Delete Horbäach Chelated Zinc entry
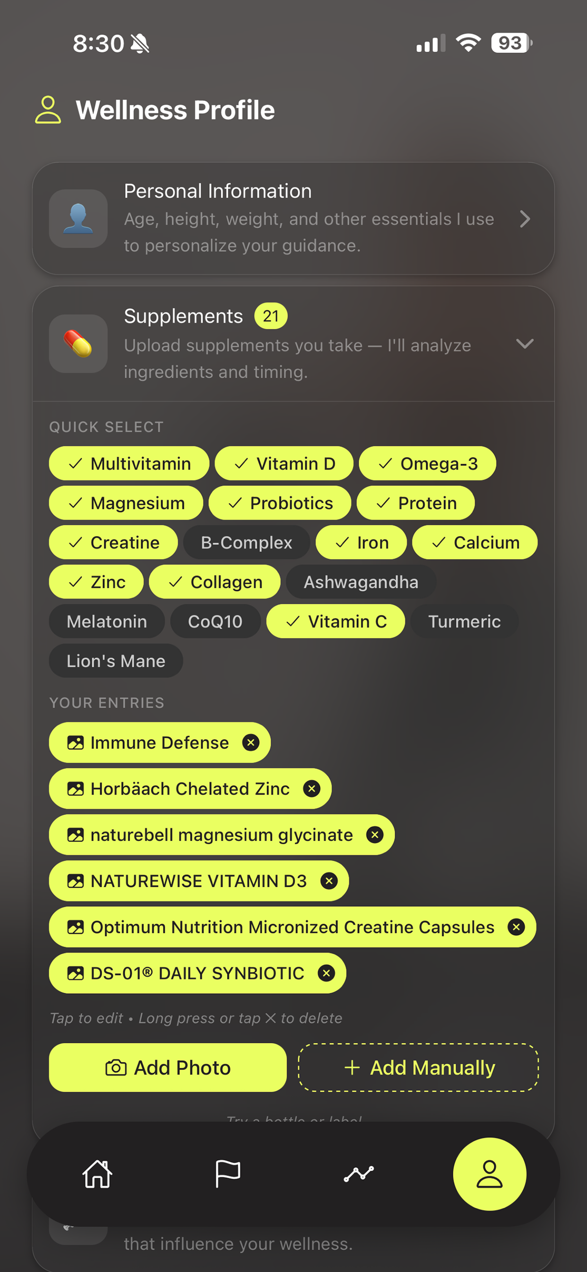 [x=311, y=788]
